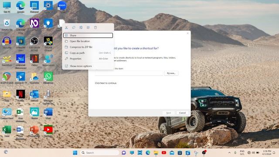The width and height of the screenshot is (279, 157).
Task: Select the Recycle Bin icon
Action: [7, 24]
